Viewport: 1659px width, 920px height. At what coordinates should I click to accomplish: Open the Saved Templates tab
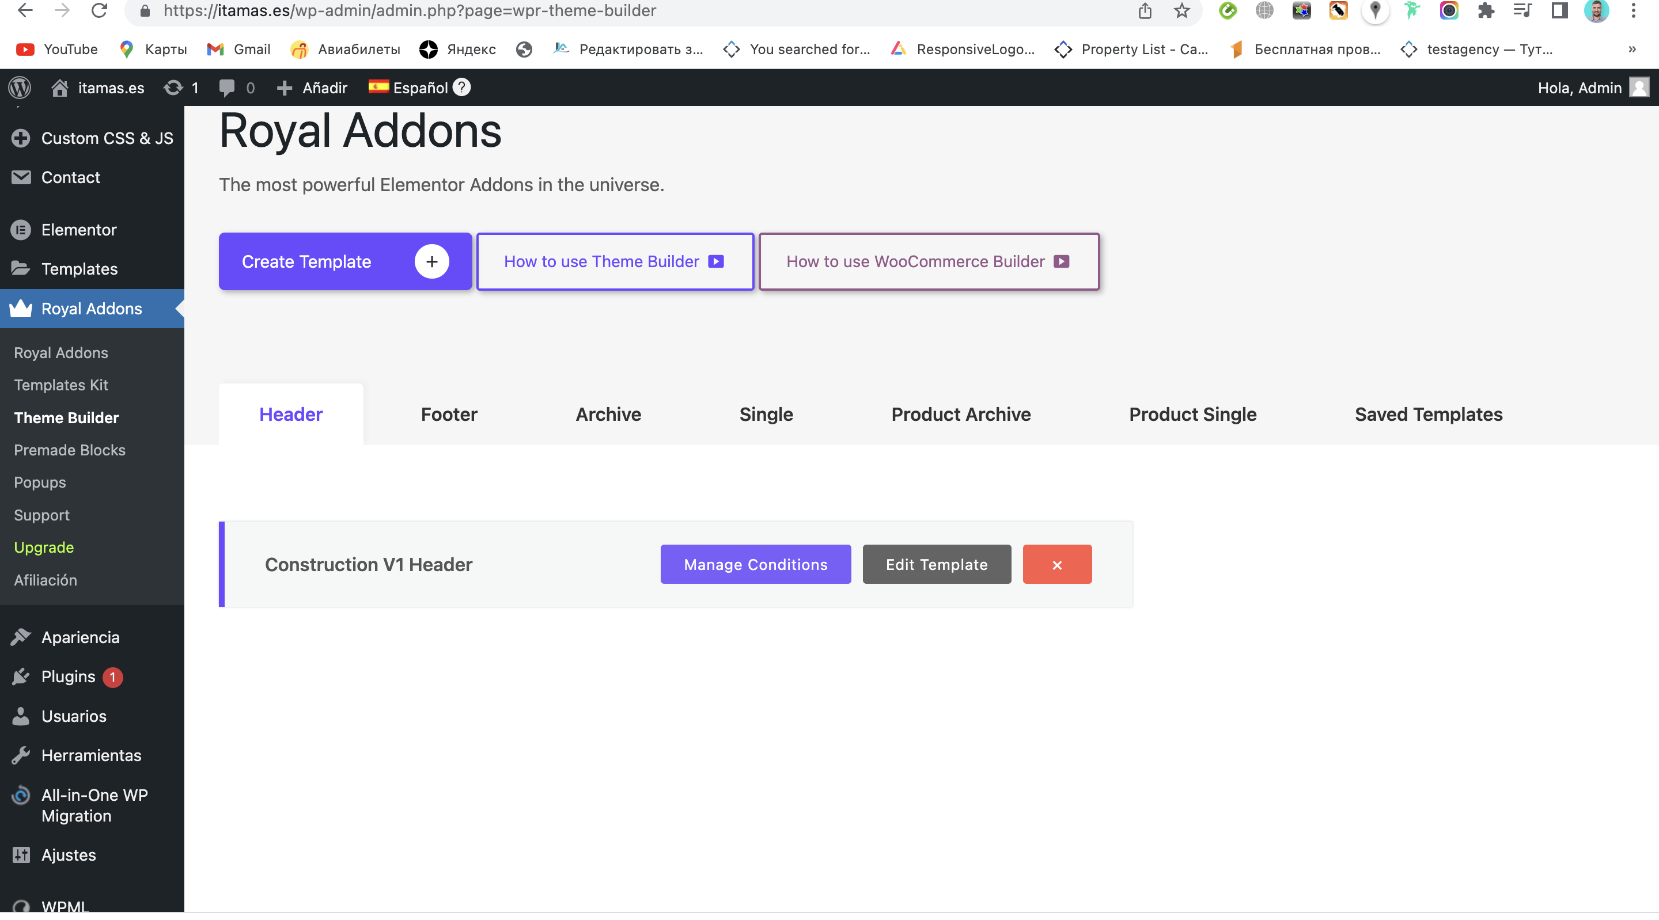pyautogui.click(x=1429, y=414)
